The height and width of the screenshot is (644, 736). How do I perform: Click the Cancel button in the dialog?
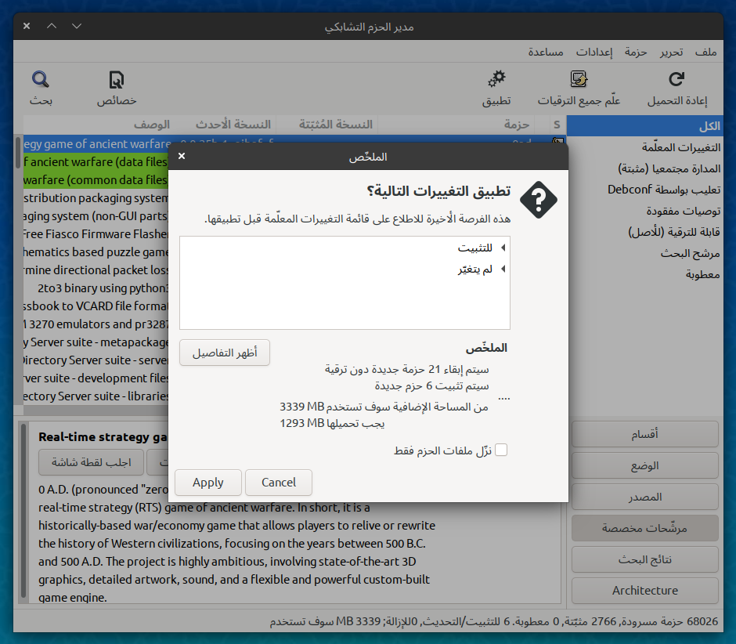coord(279,483)
